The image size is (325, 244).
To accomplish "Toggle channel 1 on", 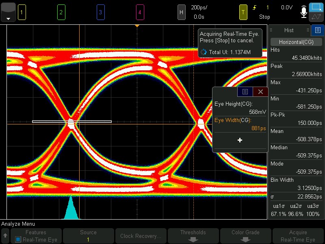I will coord(22,12).
